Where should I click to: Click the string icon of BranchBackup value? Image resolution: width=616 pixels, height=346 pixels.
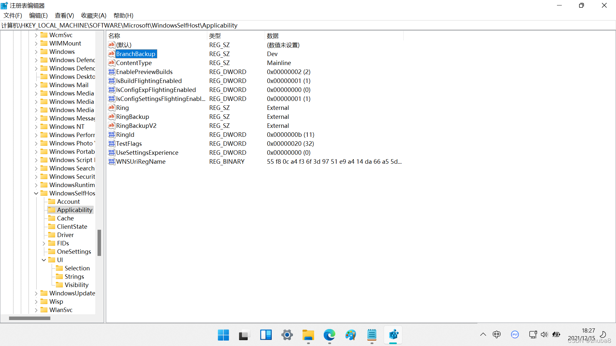point(111,54)
